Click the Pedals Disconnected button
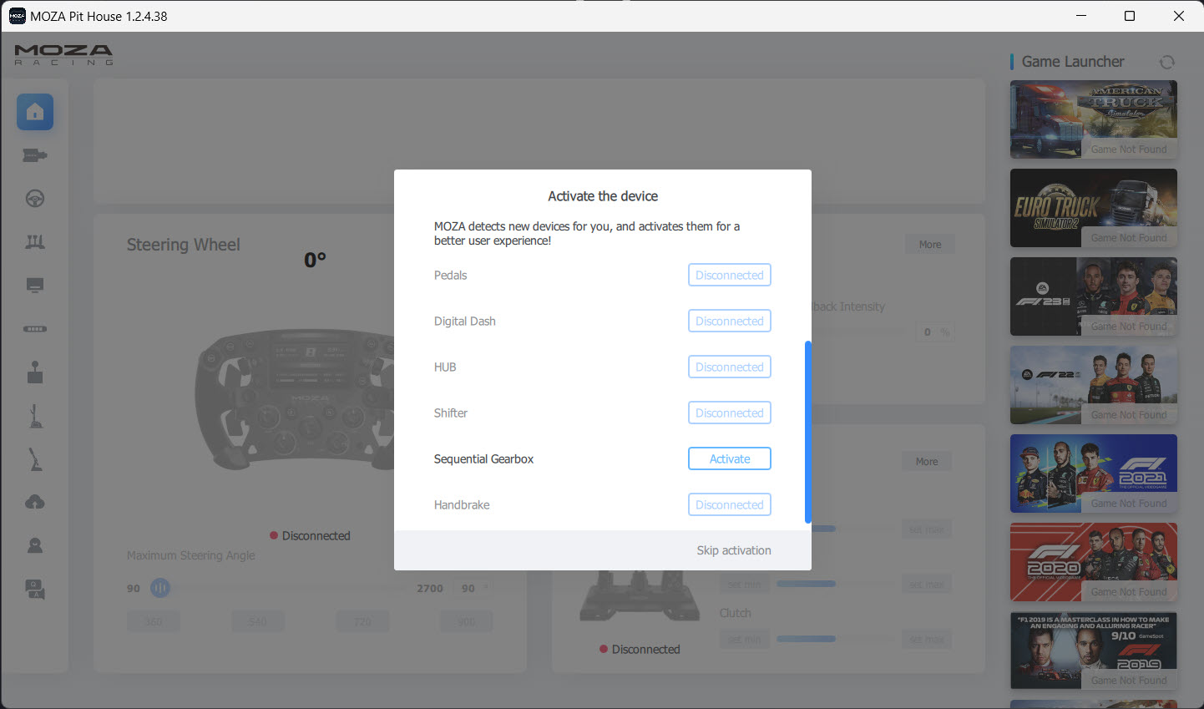1204x709 pixels. [x=729, y=275]
